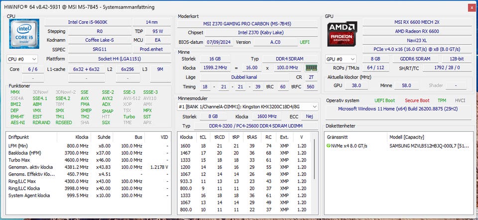Click the 128-bit bus width field
478x220 pixels.
[x=456, y=59]
